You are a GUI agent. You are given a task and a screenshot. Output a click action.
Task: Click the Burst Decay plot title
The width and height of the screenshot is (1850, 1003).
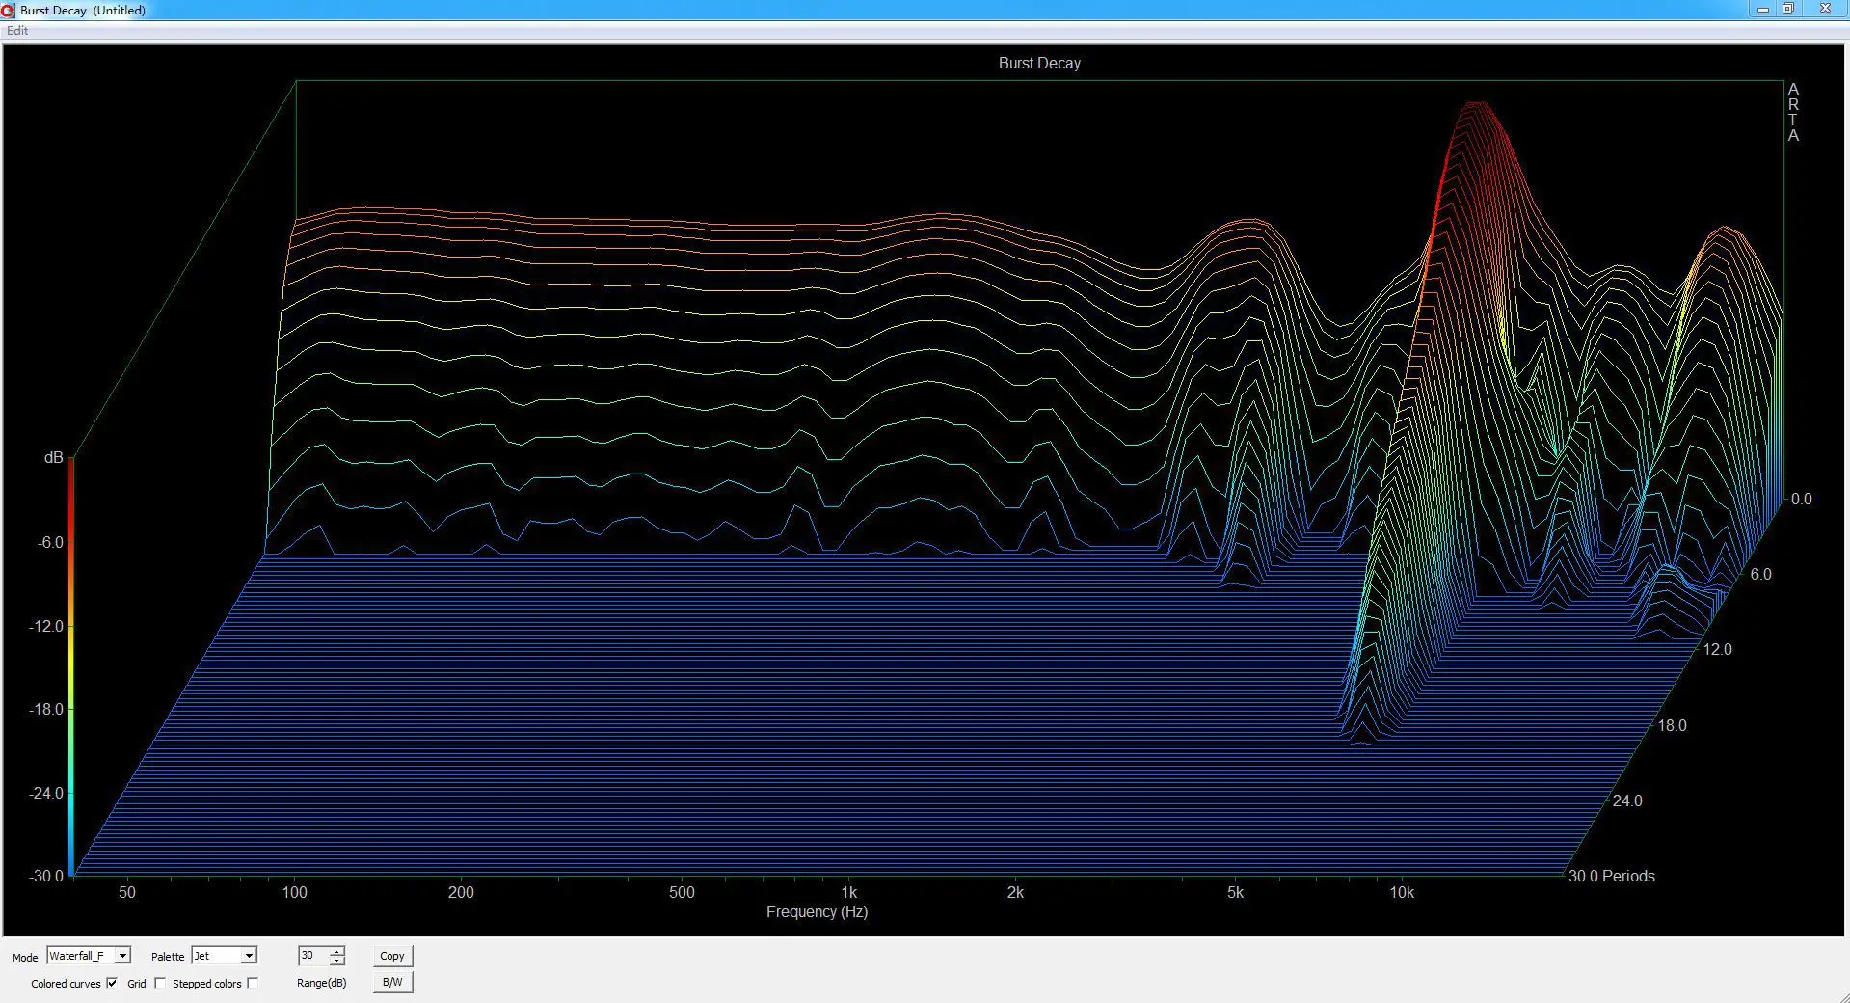tap(1039, 63)
